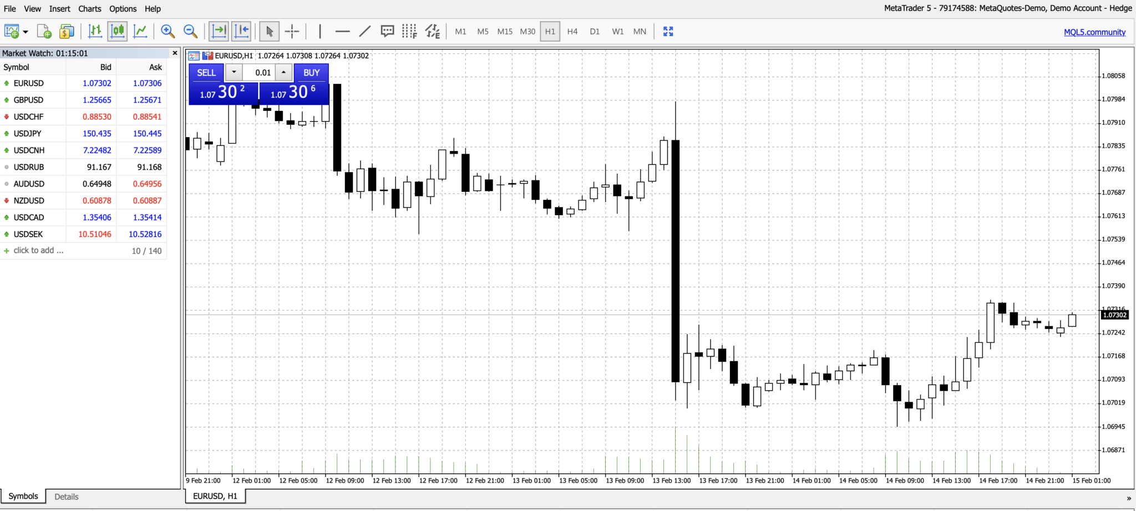Select the USDCAD row in Market Watch
Image resolution: width=1136 pixels, height=511 pixels.
point(83,217)
